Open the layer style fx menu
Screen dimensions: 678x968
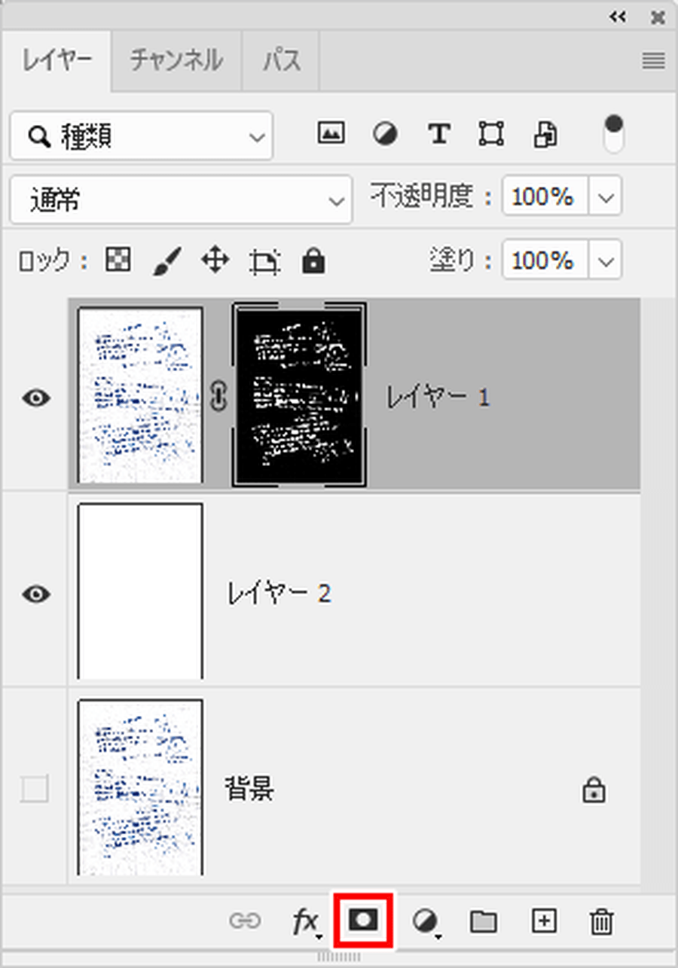(307, 921)
